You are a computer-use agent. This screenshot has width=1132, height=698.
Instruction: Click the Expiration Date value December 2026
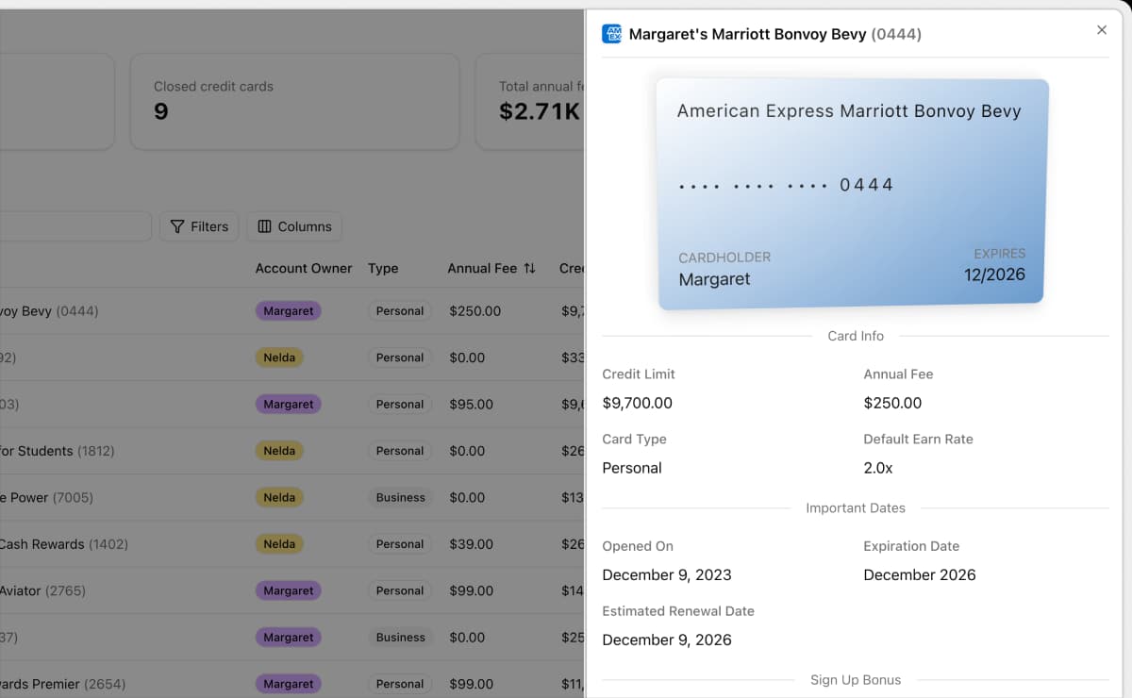coord(920,574)
